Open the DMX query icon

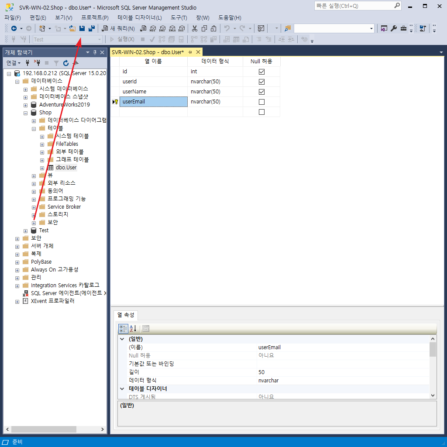coord(162,28)
